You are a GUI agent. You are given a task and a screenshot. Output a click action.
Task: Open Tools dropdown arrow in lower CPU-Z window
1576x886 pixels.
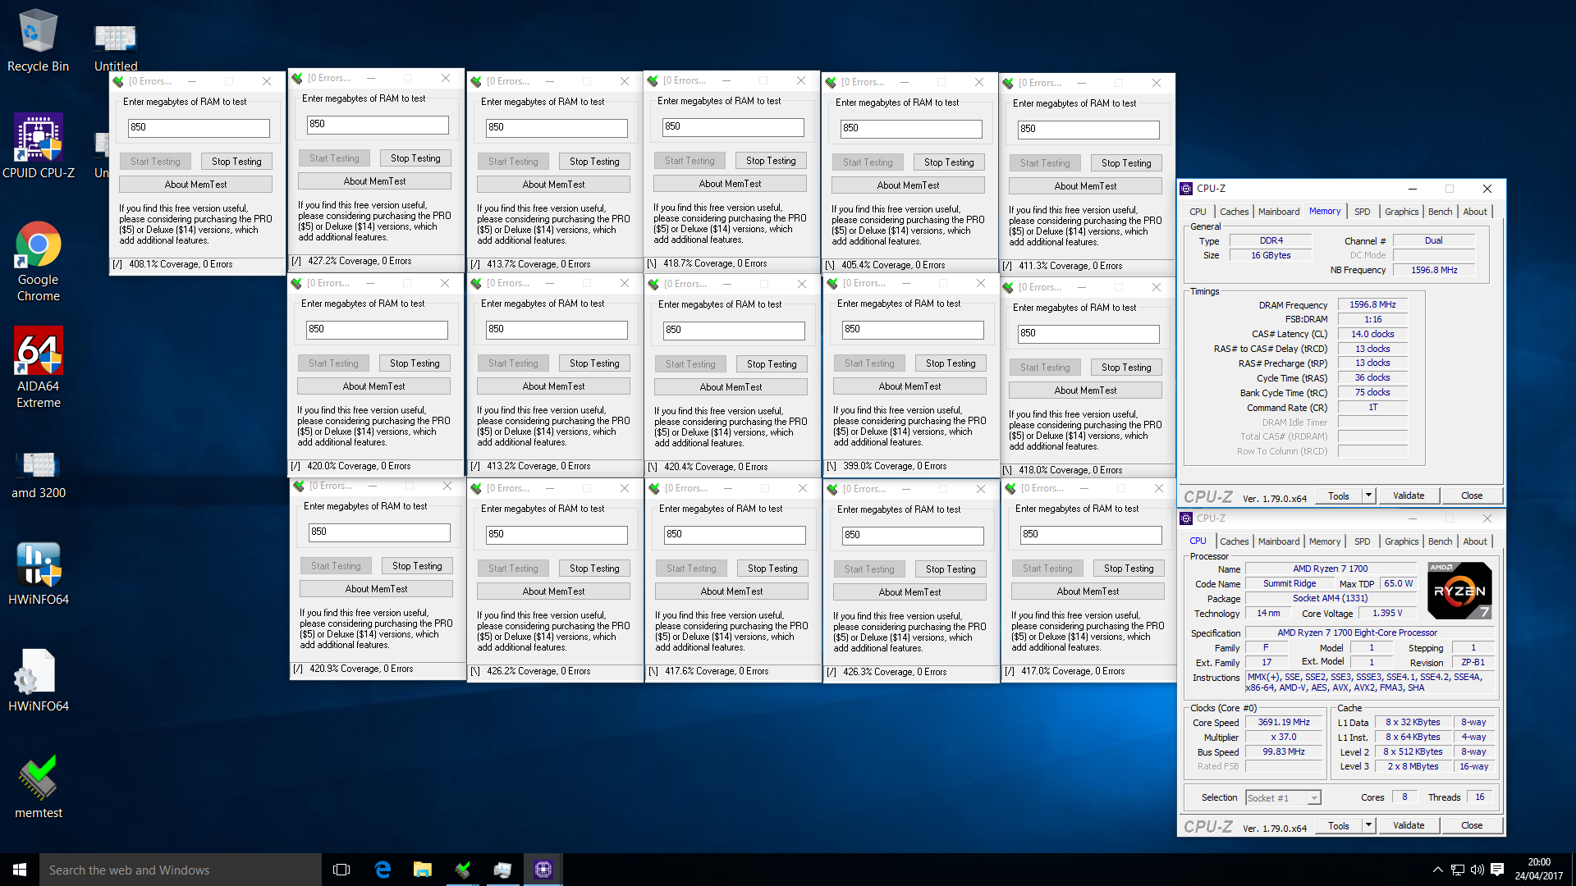1368,825
